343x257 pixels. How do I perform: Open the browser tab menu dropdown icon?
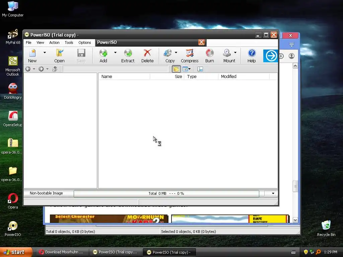291,45
